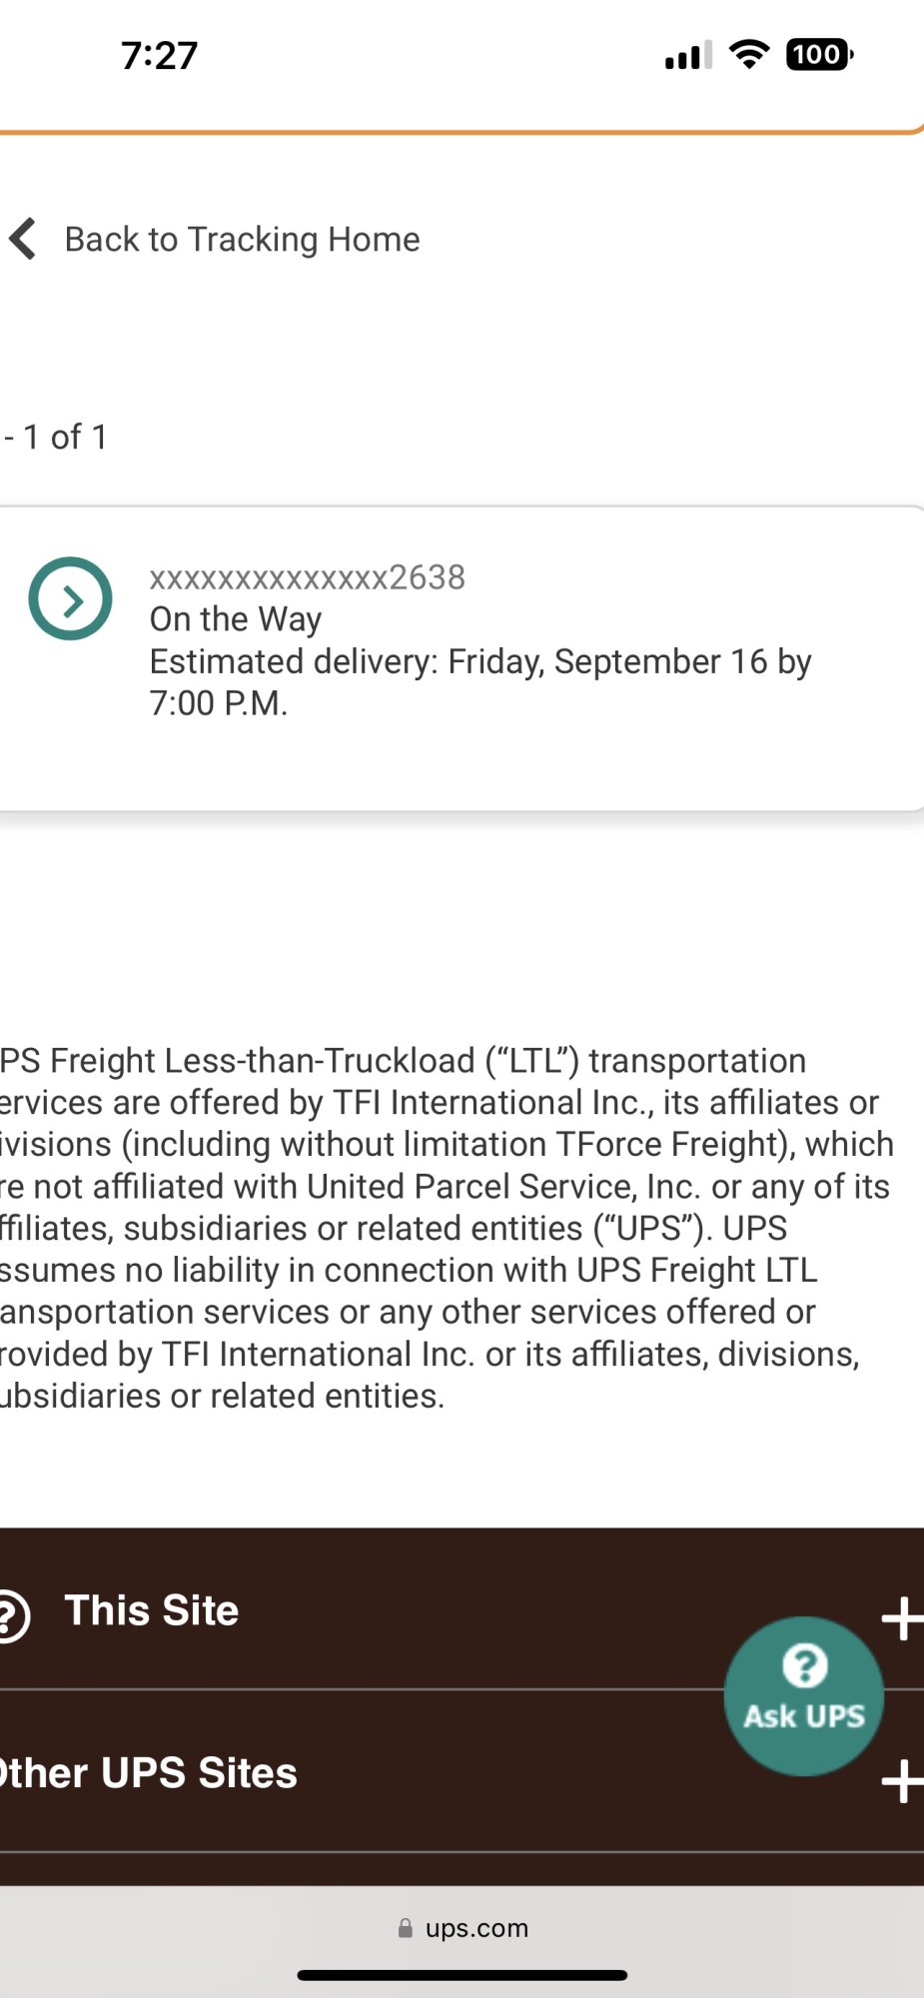924x1998 pixels.
Task: Open the Ask UPS chat button
Action: tap(803, 1695)
